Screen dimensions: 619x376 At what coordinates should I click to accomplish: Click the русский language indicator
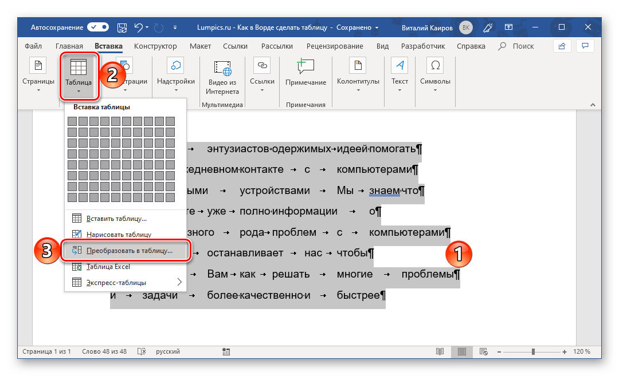pos(168,351)
